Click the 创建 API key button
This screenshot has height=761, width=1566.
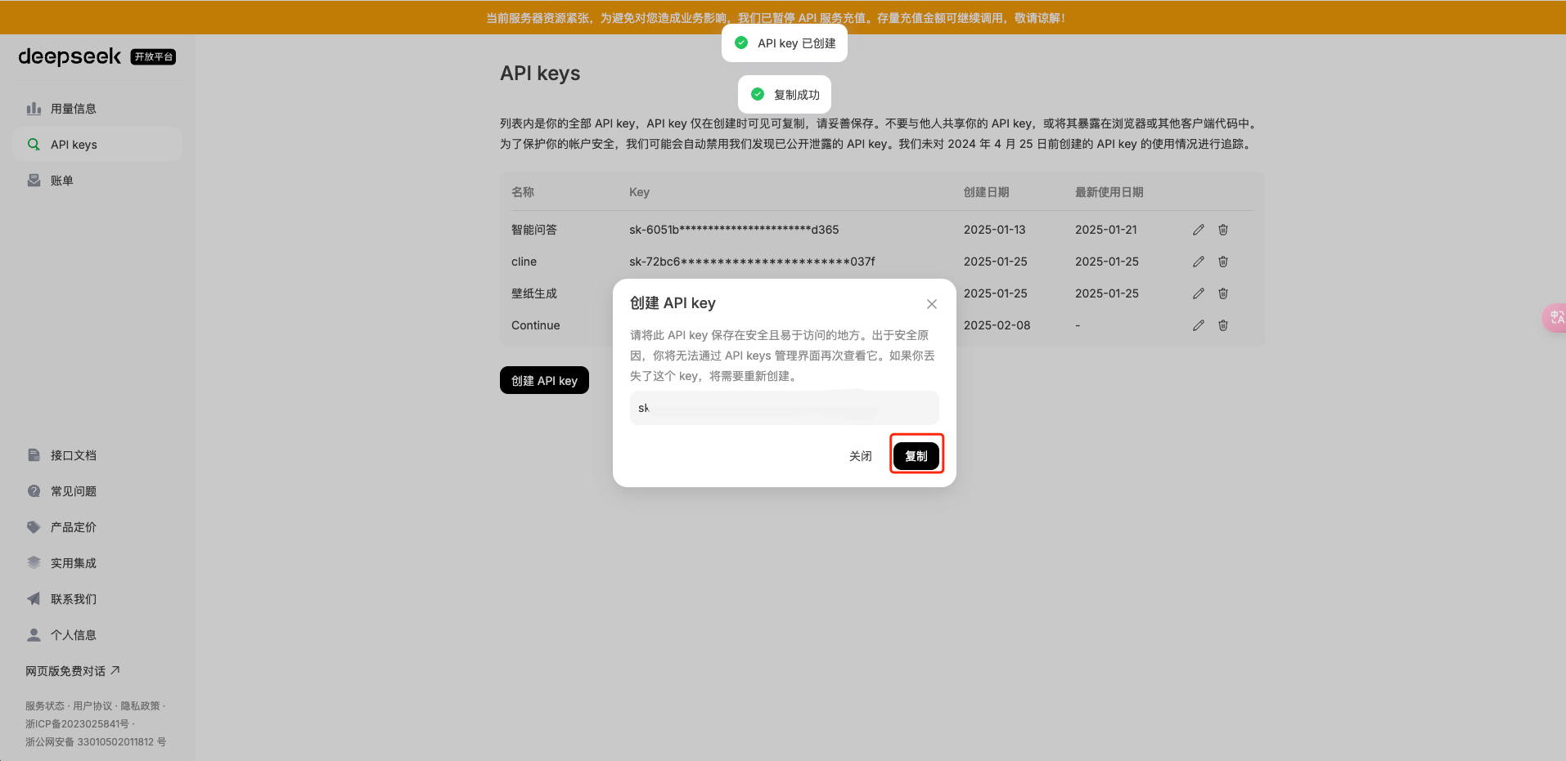click(544, 381)
